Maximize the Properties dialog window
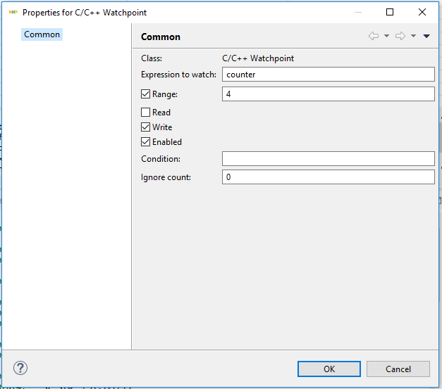 [390, 12]
